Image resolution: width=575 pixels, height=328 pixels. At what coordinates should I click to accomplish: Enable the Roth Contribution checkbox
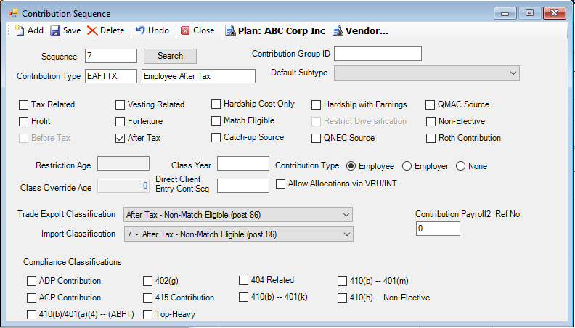431,138
